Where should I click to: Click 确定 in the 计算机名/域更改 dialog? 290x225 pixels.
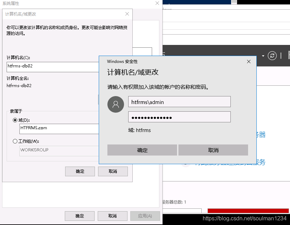pos(80,171)
